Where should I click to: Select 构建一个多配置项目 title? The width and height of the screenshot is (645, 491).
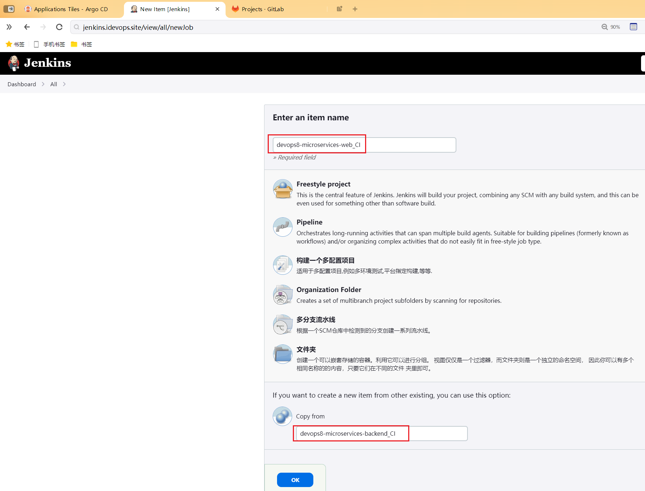[x=326, y=260]
